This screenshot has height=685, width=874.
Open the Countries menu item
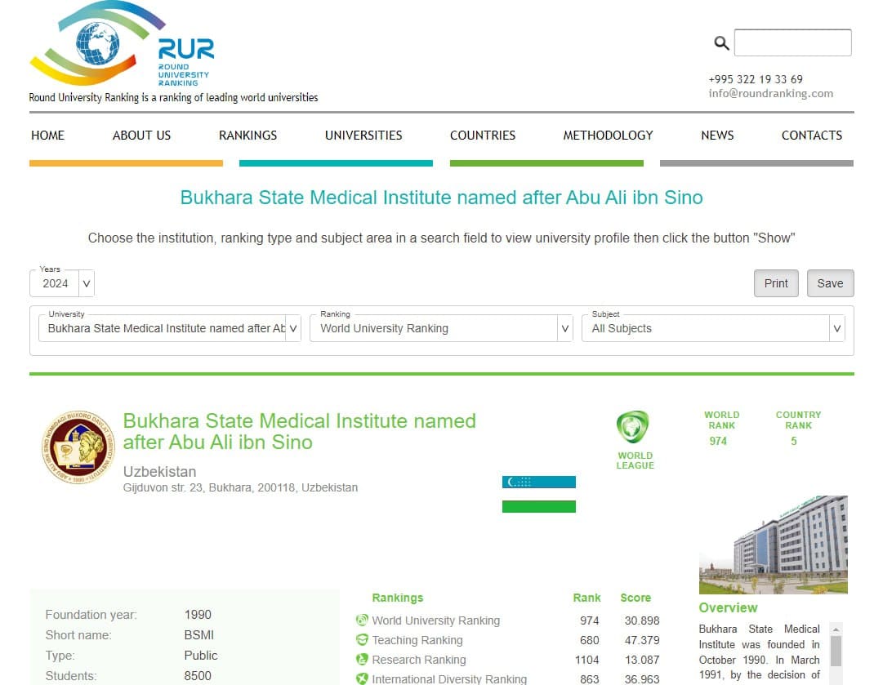(x=483, y=136)
